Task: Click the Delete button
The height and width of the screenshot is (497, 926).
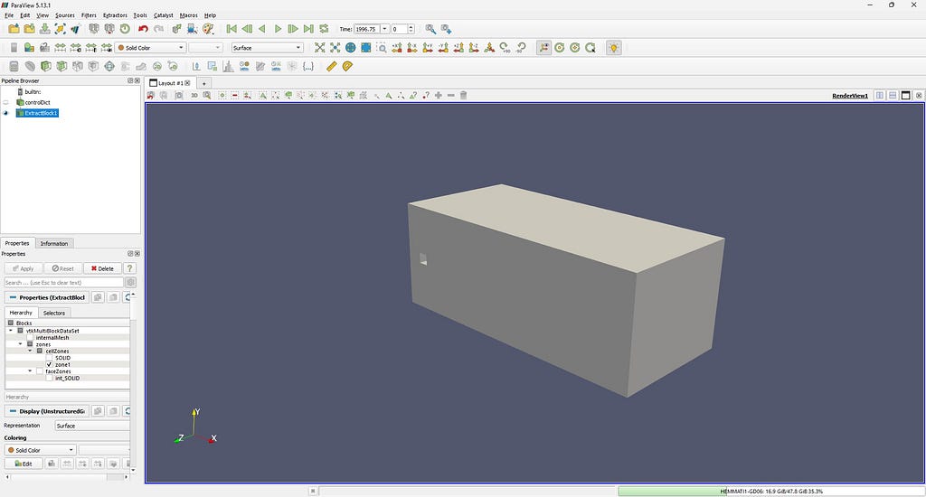Action: point(102,268)
